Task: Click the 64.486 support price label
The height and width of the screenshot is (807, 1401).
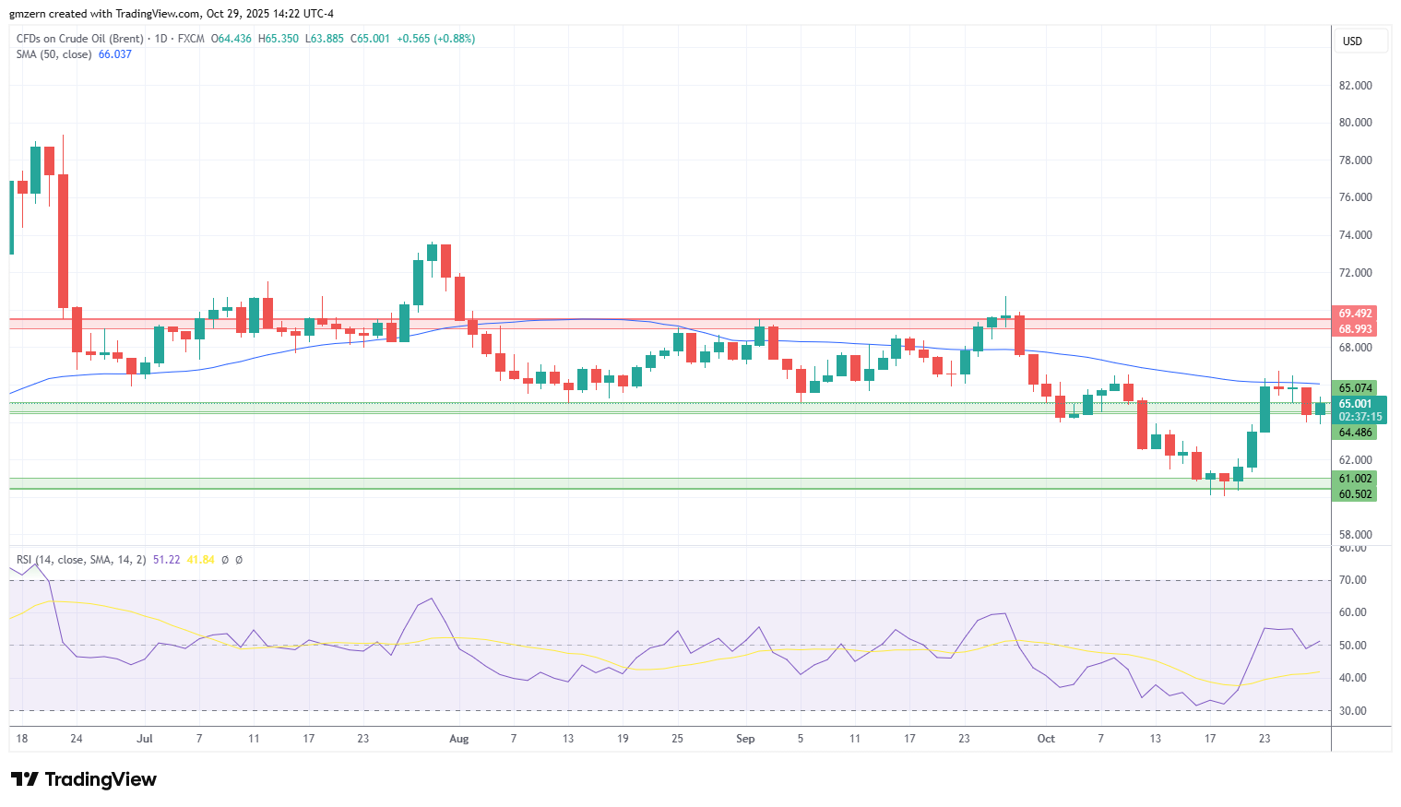Action: [x=1355, y=433]
